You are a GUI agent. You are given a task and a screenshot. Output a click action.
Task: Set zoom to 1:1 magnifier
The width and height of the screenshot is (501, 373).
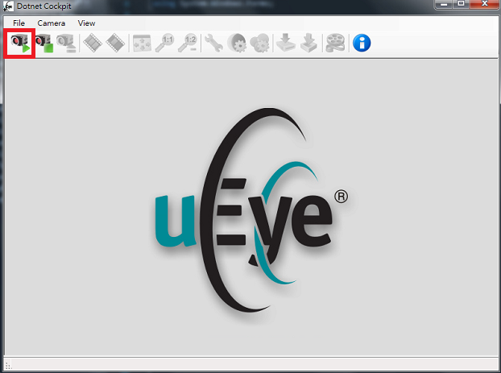[165, 44]
